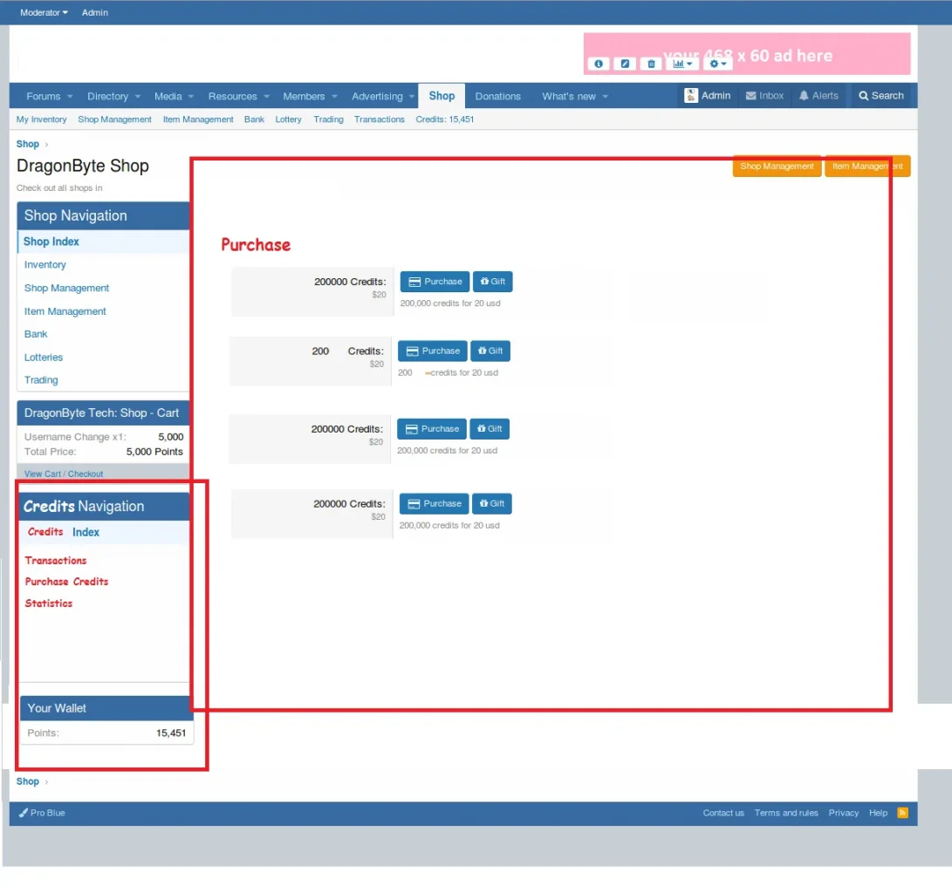The image size is (952, 893).
Task: Expand the Advertising menu arrow
Action: [412, 97]
